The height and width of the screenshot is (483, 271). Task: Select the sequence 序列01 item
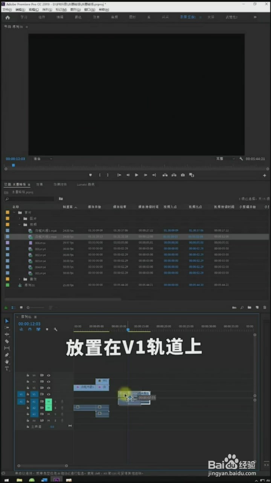(29, 285)
